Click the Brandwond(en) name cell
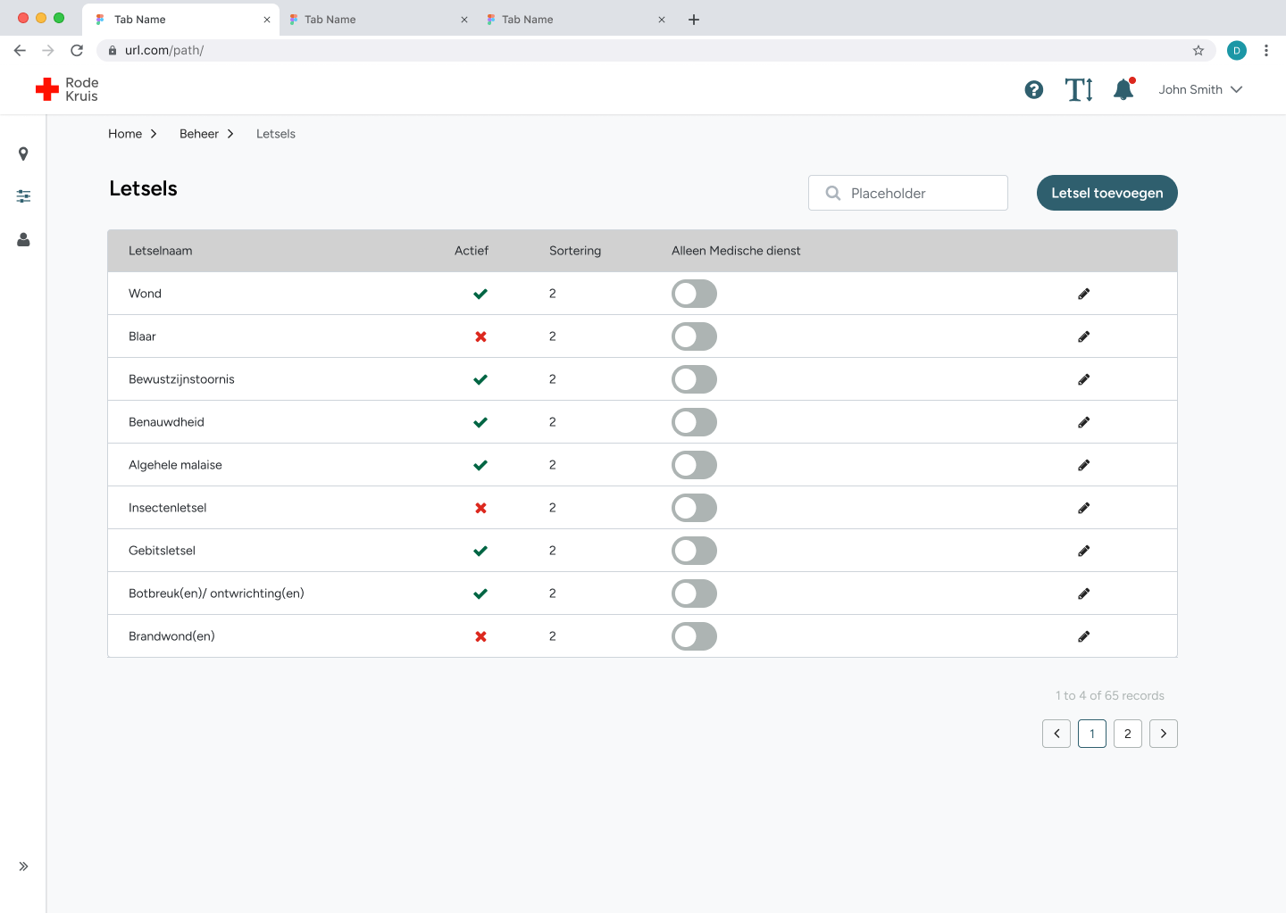The height and width of the screenshot is (913, 1286). click(x=171, y=636)
